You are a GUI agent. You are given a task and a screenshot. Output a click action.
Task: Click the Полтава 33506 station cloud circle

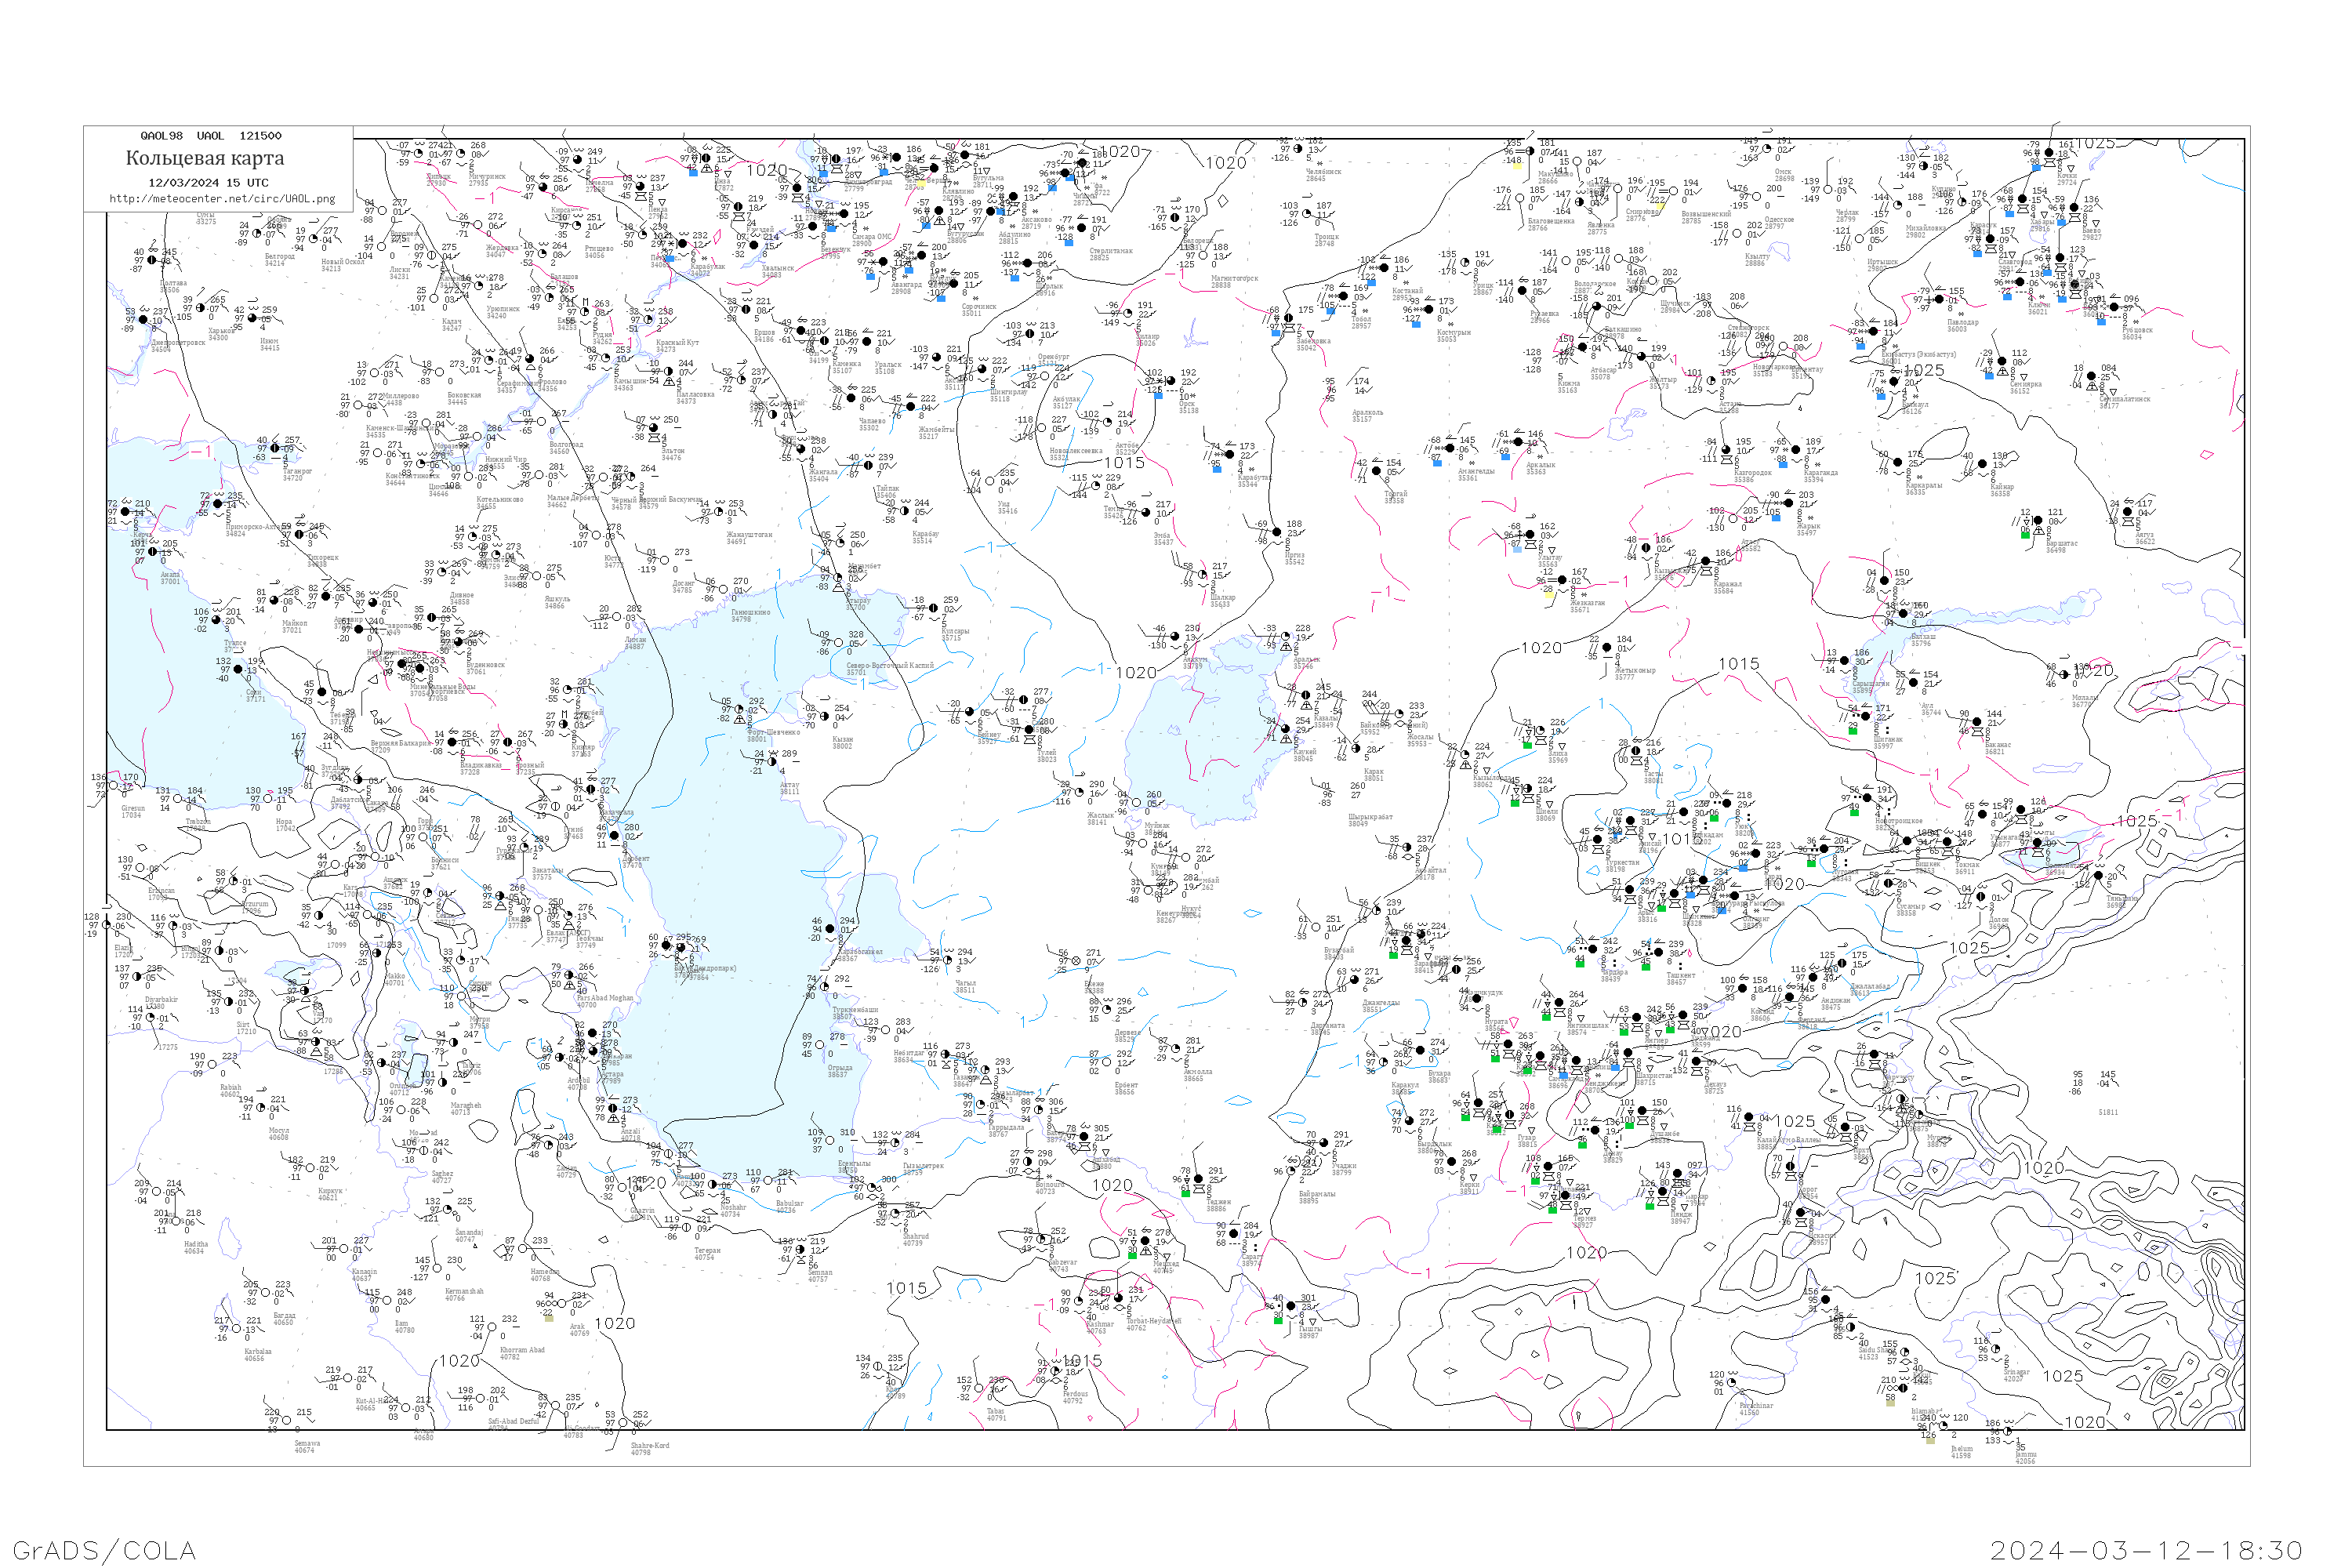(152, 260)
